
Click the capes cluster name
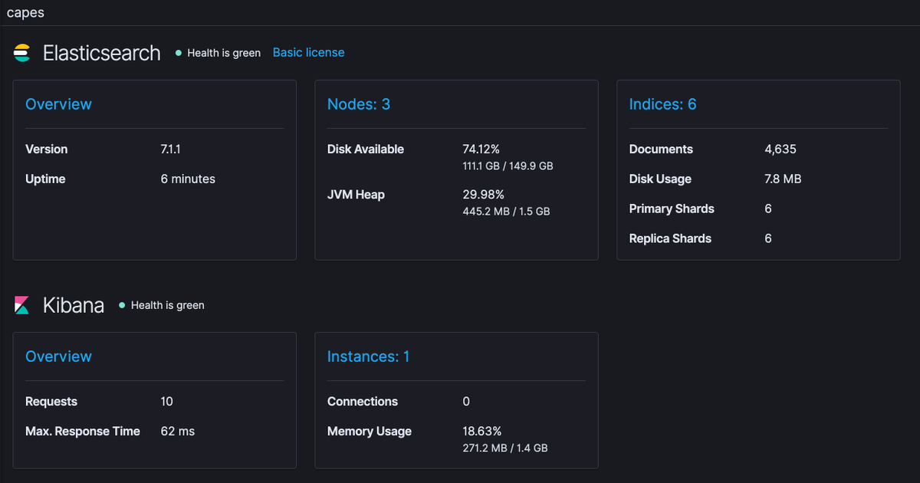25,12
